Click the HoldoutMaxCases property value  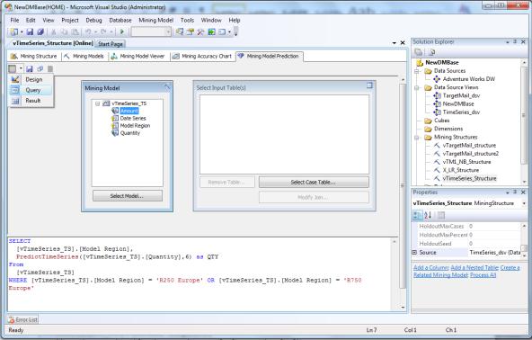coord(494,226)
